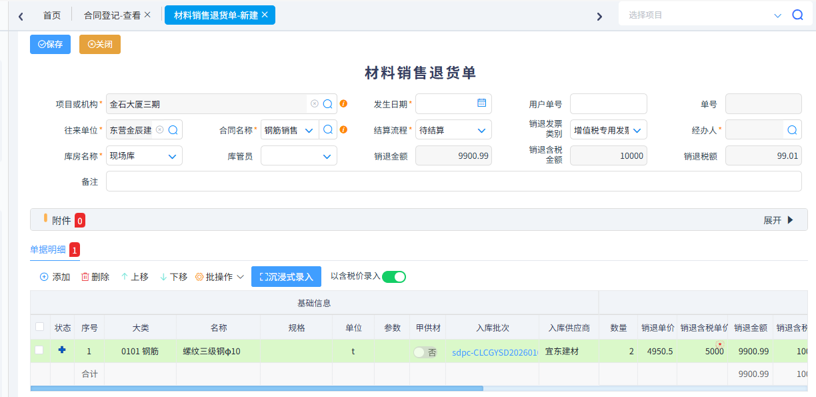Expand the 附件 attachments section via 展开
816x397 pixels.
pos(777,220)
